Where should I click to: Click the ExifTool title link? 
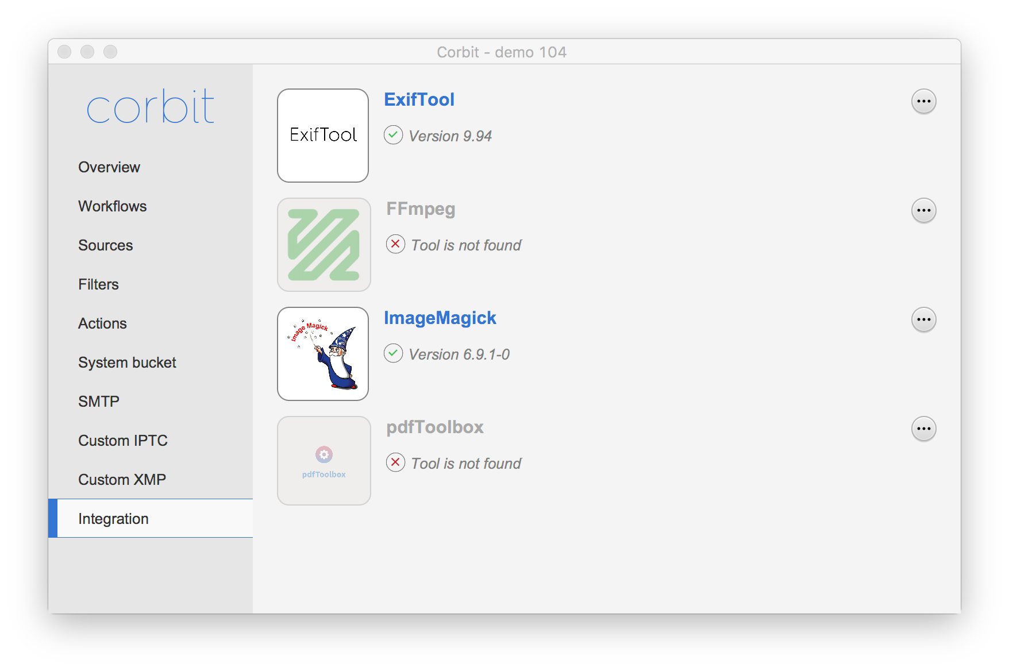pos(419,99)
